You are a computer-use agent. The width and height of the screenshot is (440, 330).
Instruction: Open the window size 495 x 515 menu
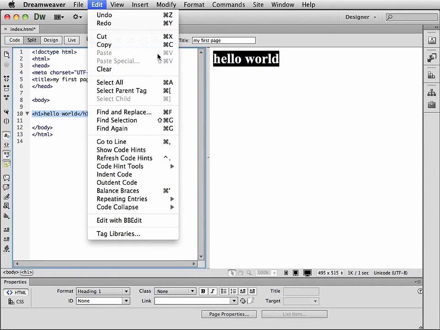point(330,273)
